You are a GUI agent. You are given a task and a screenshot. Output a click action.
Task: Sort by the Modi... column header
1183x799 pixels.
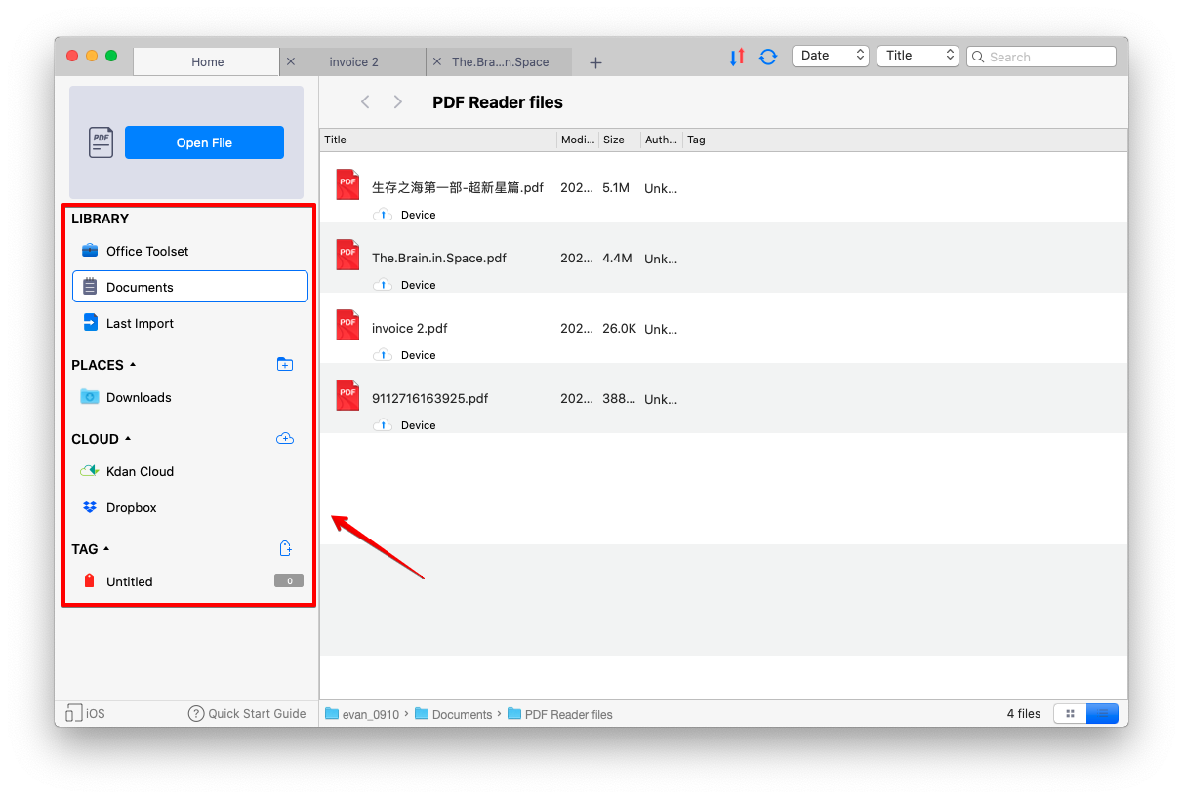(578, 140)
